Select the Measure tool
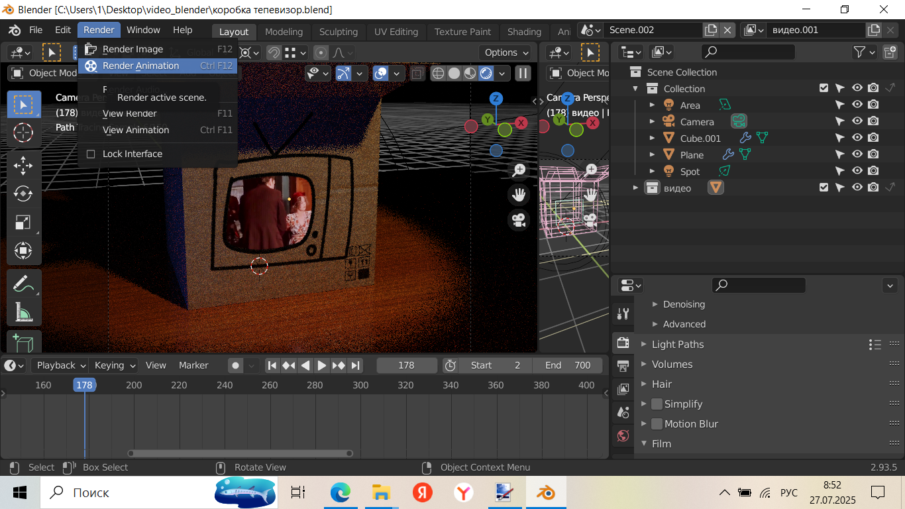Screen dimensions: 905x509 (23, 312)
